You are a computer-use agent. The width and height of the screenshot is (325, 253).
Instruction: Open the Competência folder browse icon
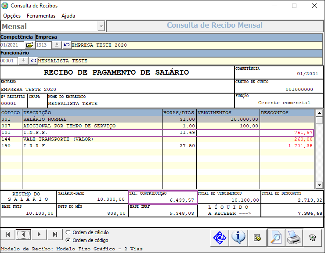(x=29, y=45)
